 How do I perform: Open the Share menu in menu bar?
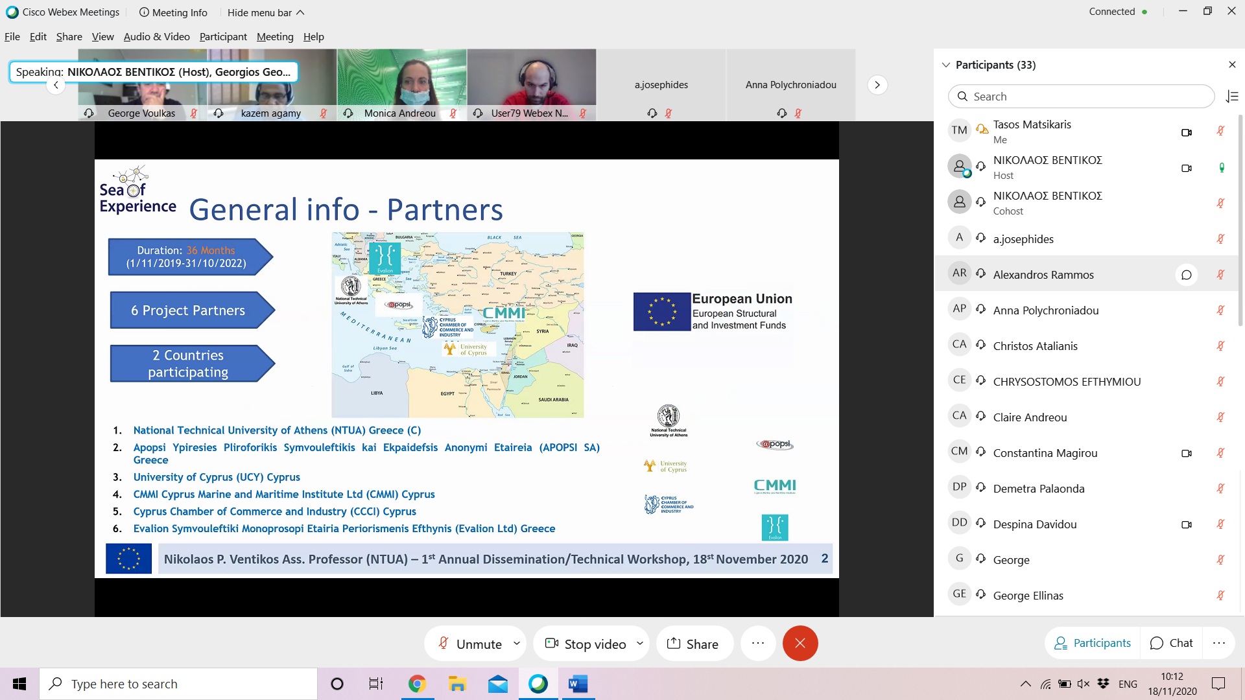click(69, 37)
